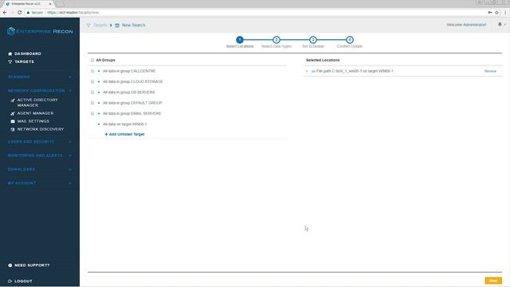Click the Logout icon
510x287 pixels.
click(10, 281)
